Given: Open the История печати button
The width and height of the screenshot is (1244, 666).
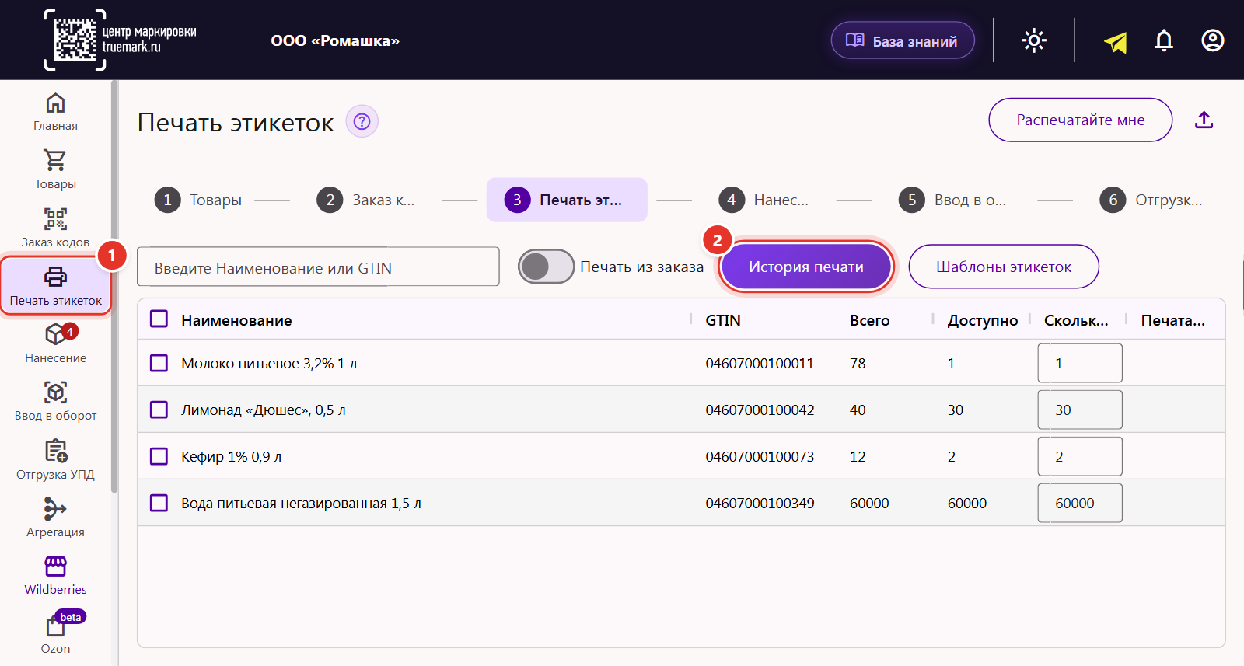Looking at the screenshot, I should pos(805,267).
